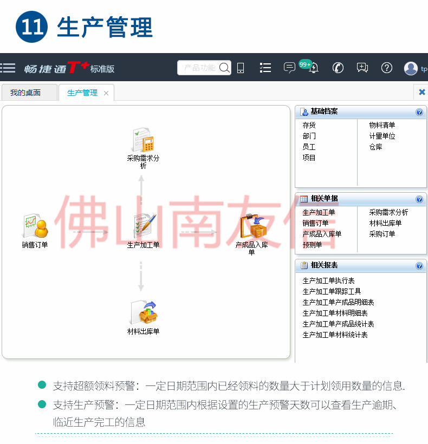Open 生产加工单产成品明细表 report

pos(338,303)
